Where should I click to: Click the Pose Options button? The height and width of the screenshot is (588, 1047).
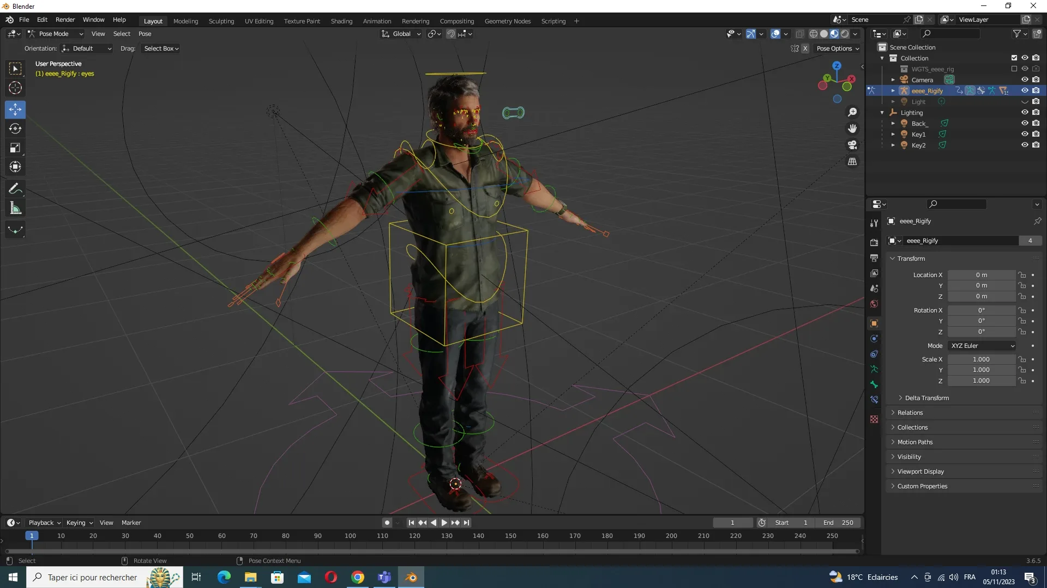(837, 48)
